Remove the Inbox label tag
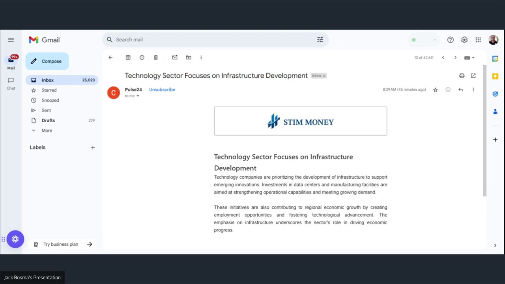The height and width of the screenshot is (284, 505). coord(324,76)
